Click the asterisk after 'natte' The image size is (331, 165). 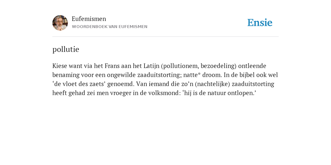[199, 74]
